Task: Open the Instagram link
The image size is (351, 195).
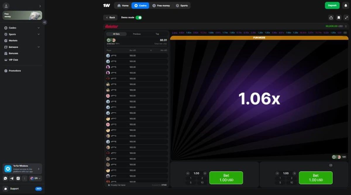Action: click(18, 178)
